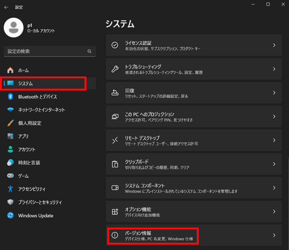The width and height of the screenshot is (289, 250).
Task: Open Bluetooth とデバイス section
Action: (50, 97)
